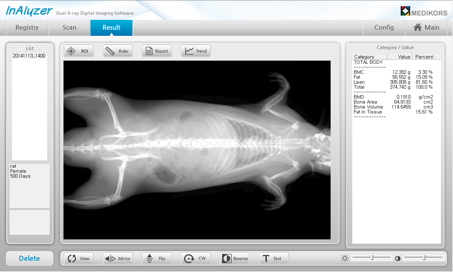This screenshot has width=453, height=272.
Task: Add a Text annotation
Action: 274,259
